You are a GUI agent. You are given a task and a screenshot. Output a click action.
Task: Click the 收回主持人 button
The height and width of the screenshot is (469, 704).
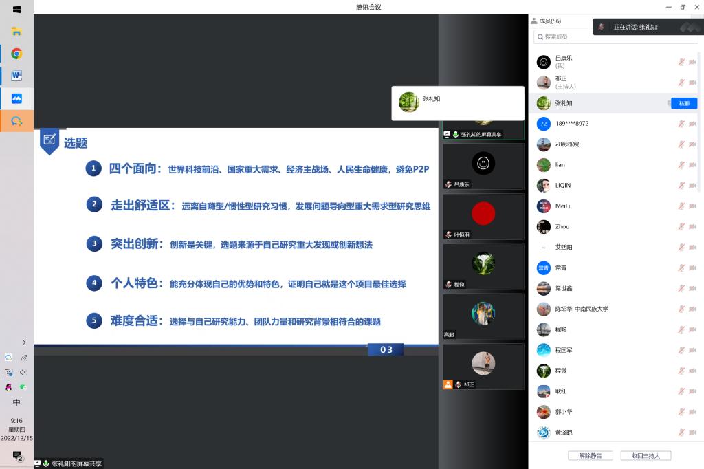click(646, 455)
